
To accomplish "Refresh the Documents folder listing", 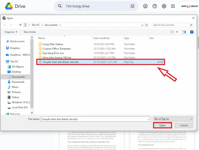I will [146, 25].
